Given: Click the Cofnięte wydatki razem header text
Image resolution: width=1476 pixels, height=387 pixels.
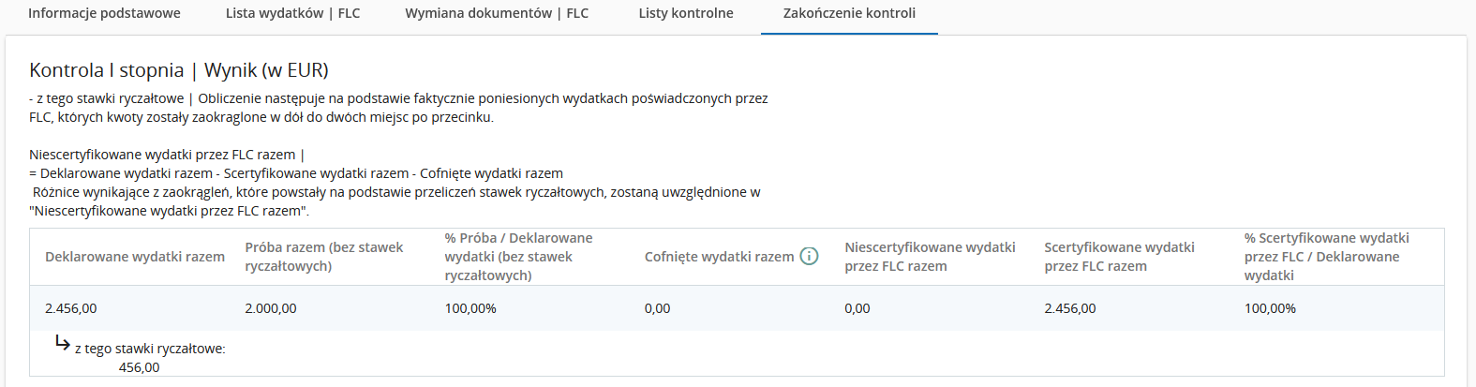Looking at the screenshot, I should coord(719,257).
